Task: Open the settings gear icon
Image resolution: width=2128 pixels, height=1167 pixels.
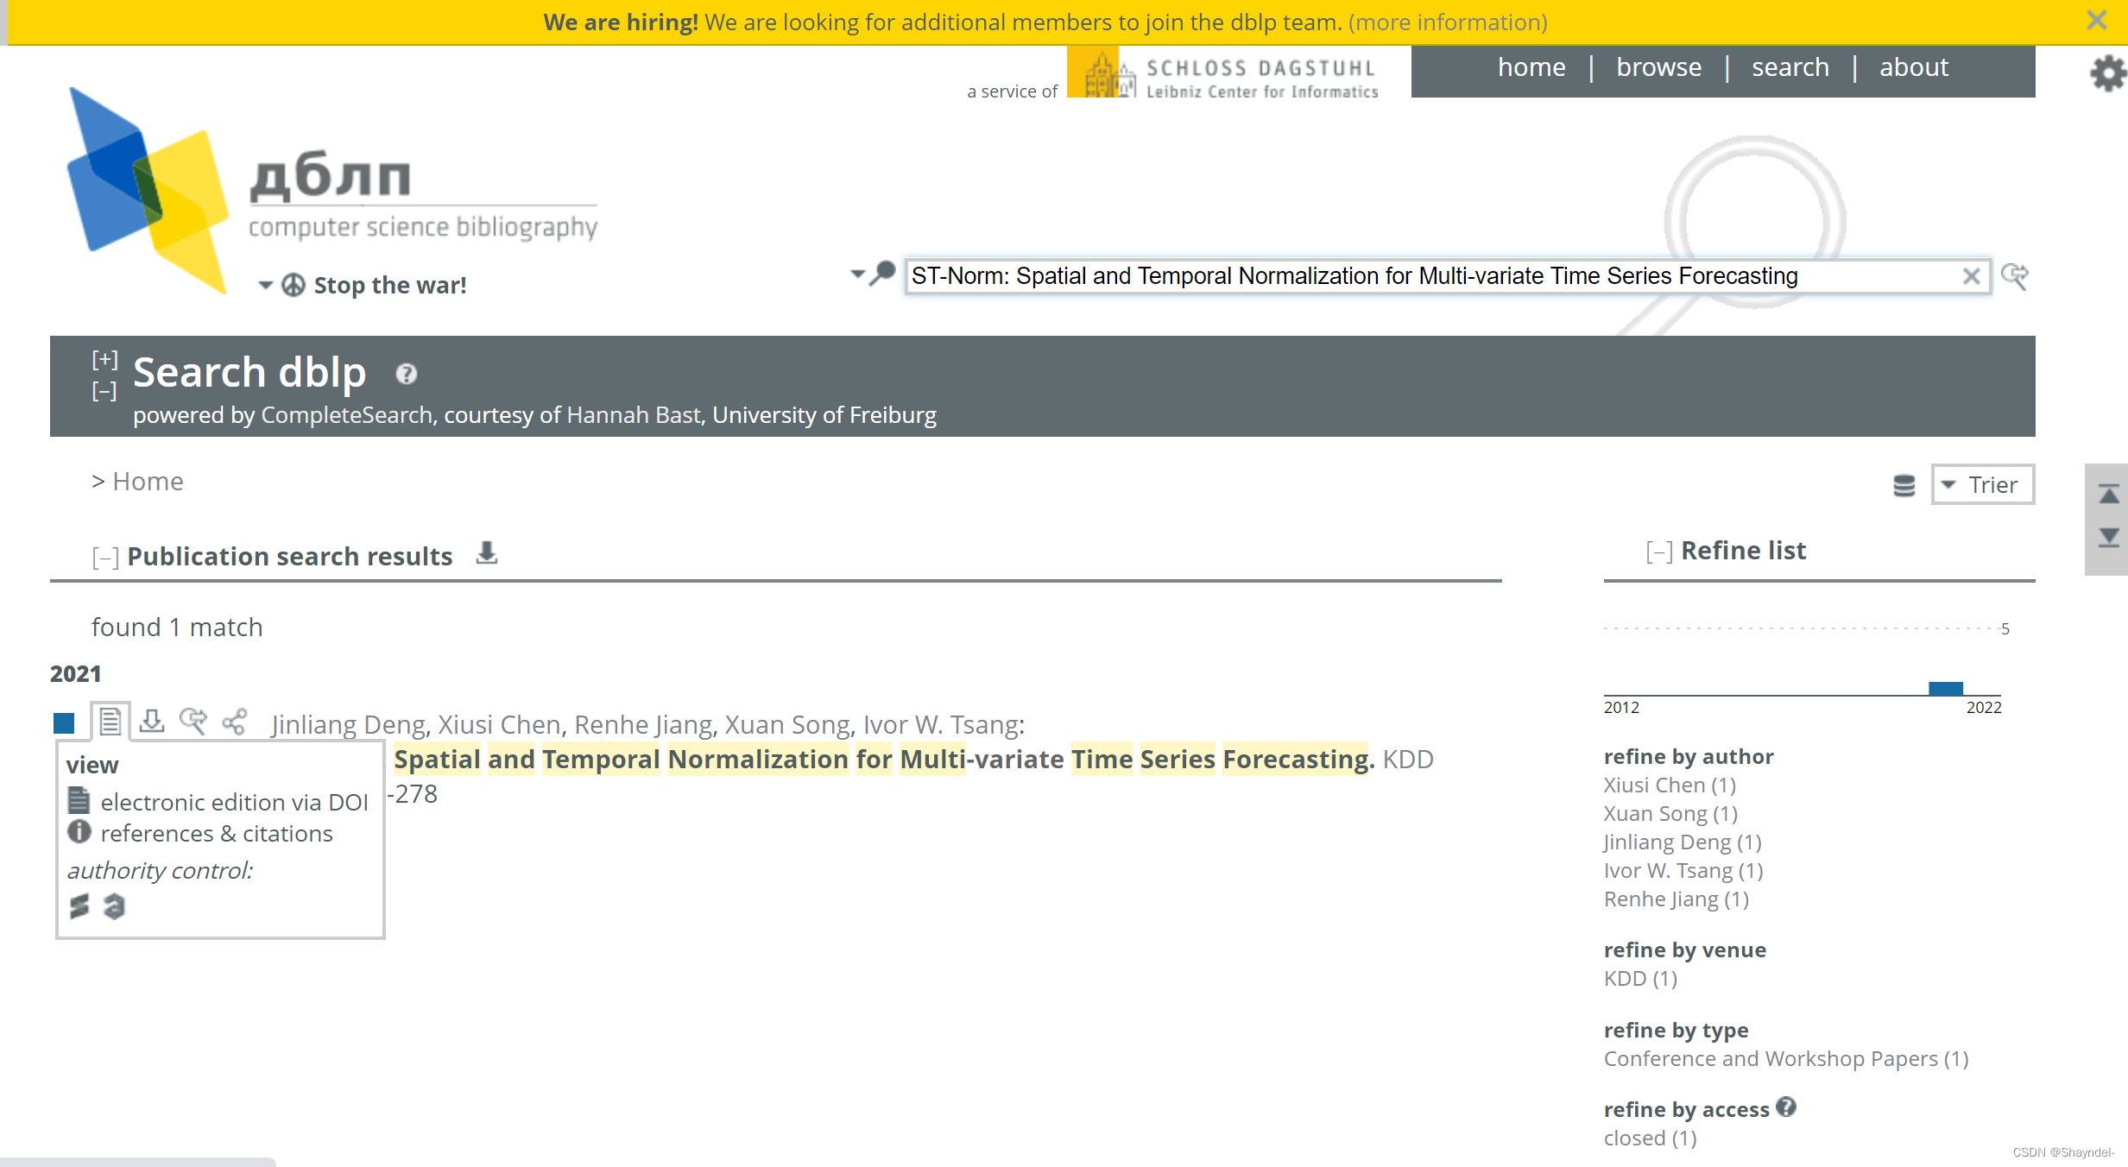Action: pos(2107,73)
